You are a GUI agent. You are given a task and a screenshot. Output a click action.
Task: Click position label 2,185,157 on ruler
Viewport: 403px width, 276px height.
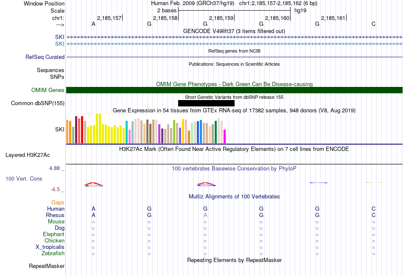click(109, 18)
